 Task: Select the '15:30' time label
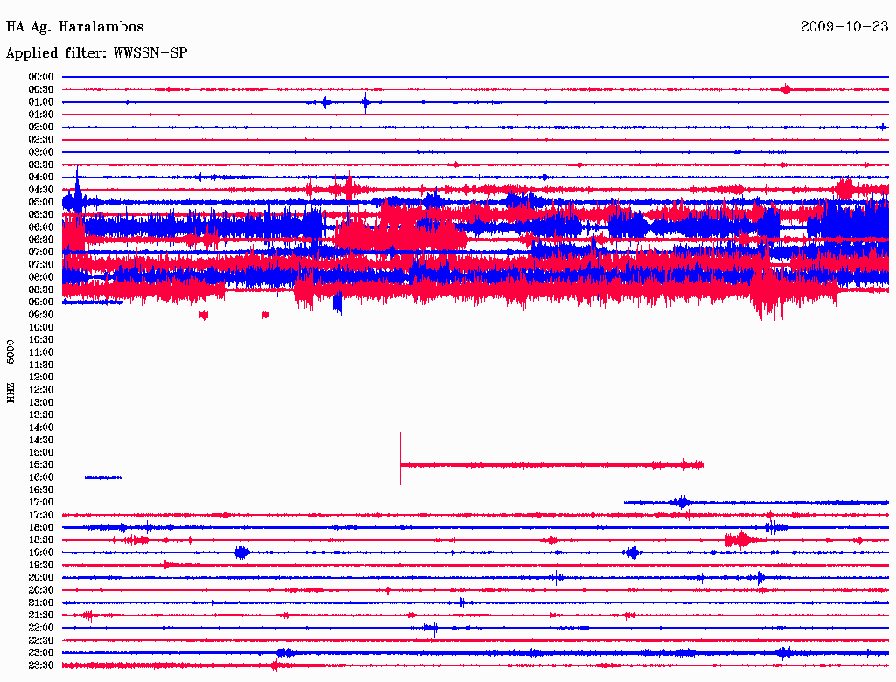(41, 464)
